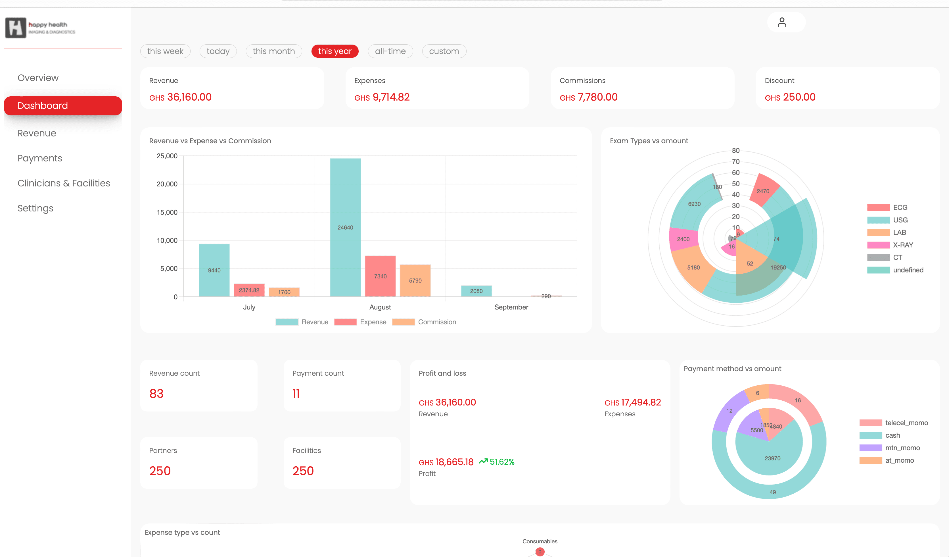Toggle the cash legend item

(880, 435)
